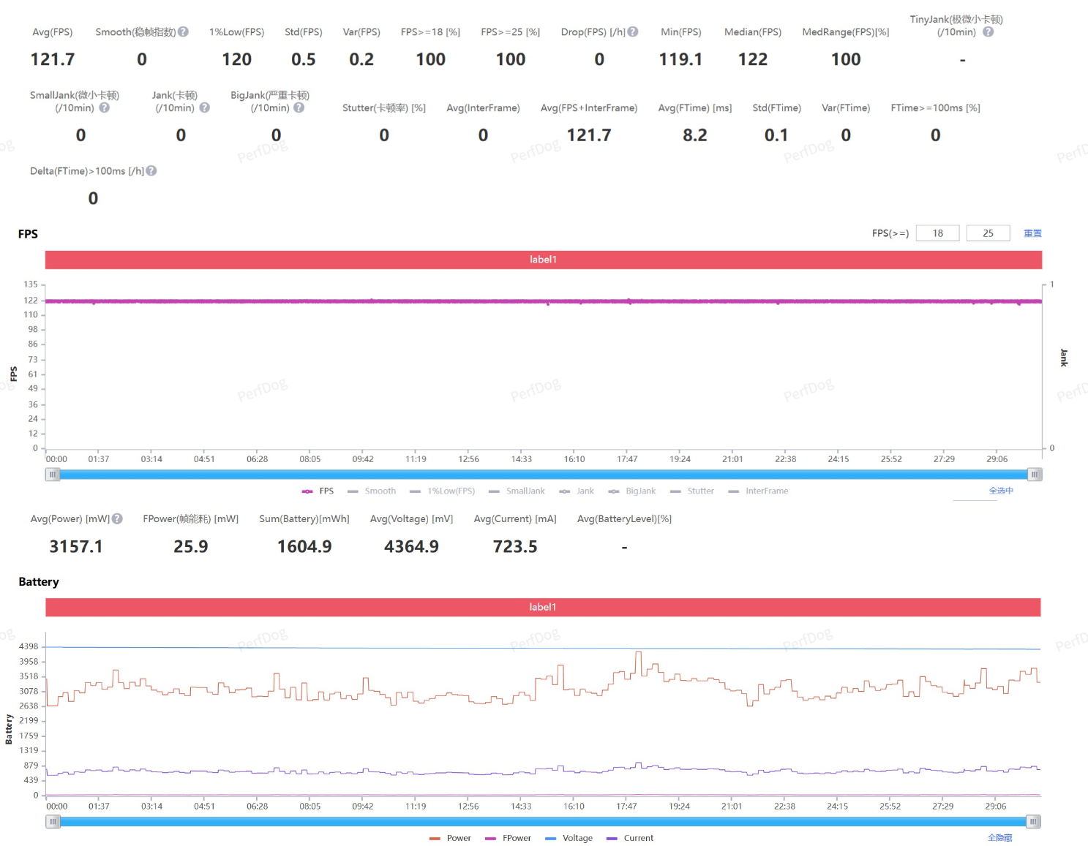Grab left handle of FPS time slider
The image size is (1088, 846).
tap(53, 475)
